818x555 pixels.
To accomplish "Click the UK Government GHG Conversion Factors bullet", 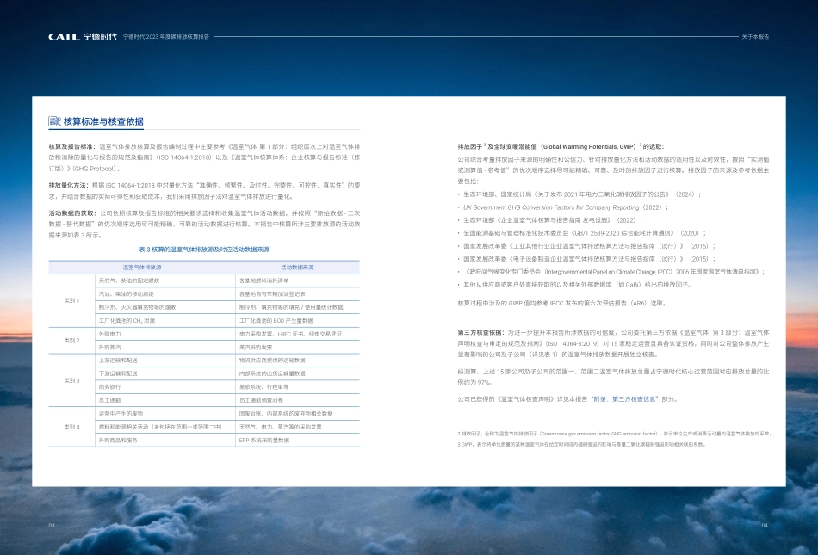I will point(565,207).
